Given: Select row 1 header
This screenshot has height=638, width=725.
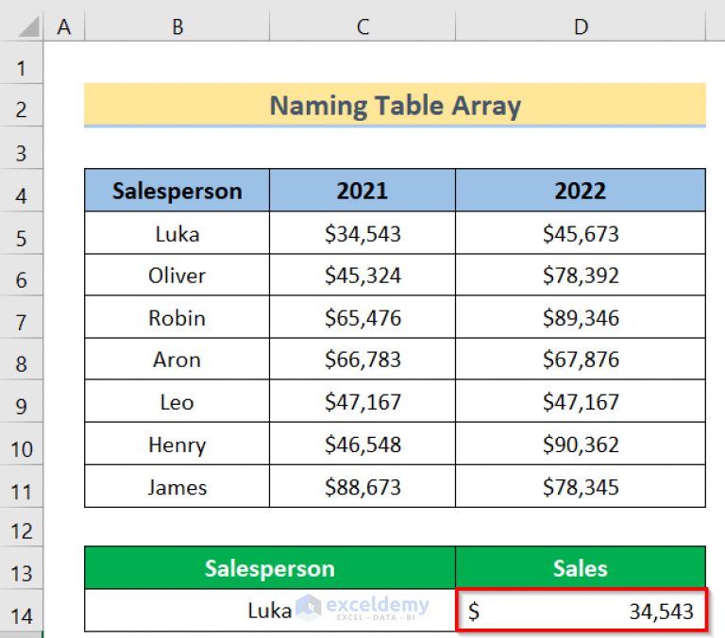Looking at the screenshot, I should click(22, 63).
